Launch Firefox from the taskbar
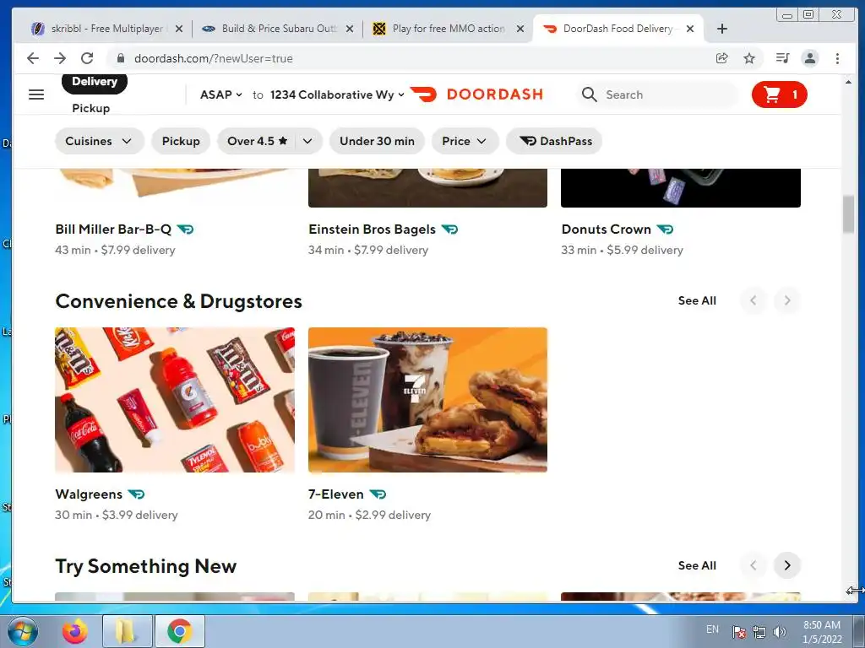Screen dimensions: 865x648 (x=74, y=631)
